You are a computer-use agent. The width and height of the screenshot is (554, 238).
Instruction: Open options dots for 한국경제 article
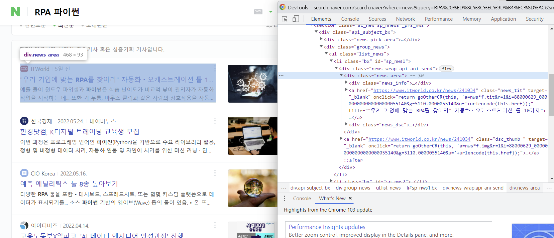click(x=215, y=121)
